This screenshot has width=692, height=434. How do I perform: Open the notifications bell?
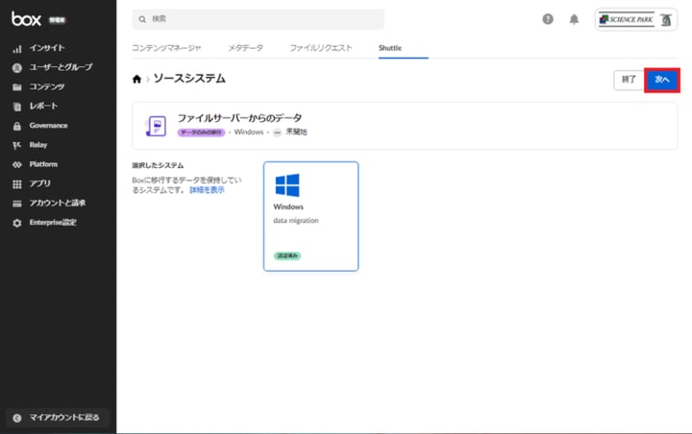(574, 19)
